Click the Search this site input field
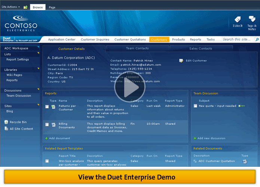The width and height of the screenshot is (260, 187). pos(238,39)
